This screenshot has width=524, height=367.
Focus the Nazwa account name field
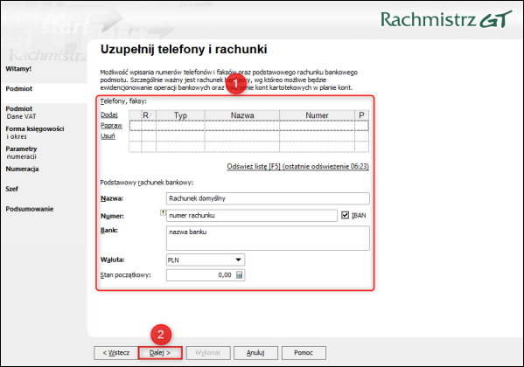pos(268,198)
